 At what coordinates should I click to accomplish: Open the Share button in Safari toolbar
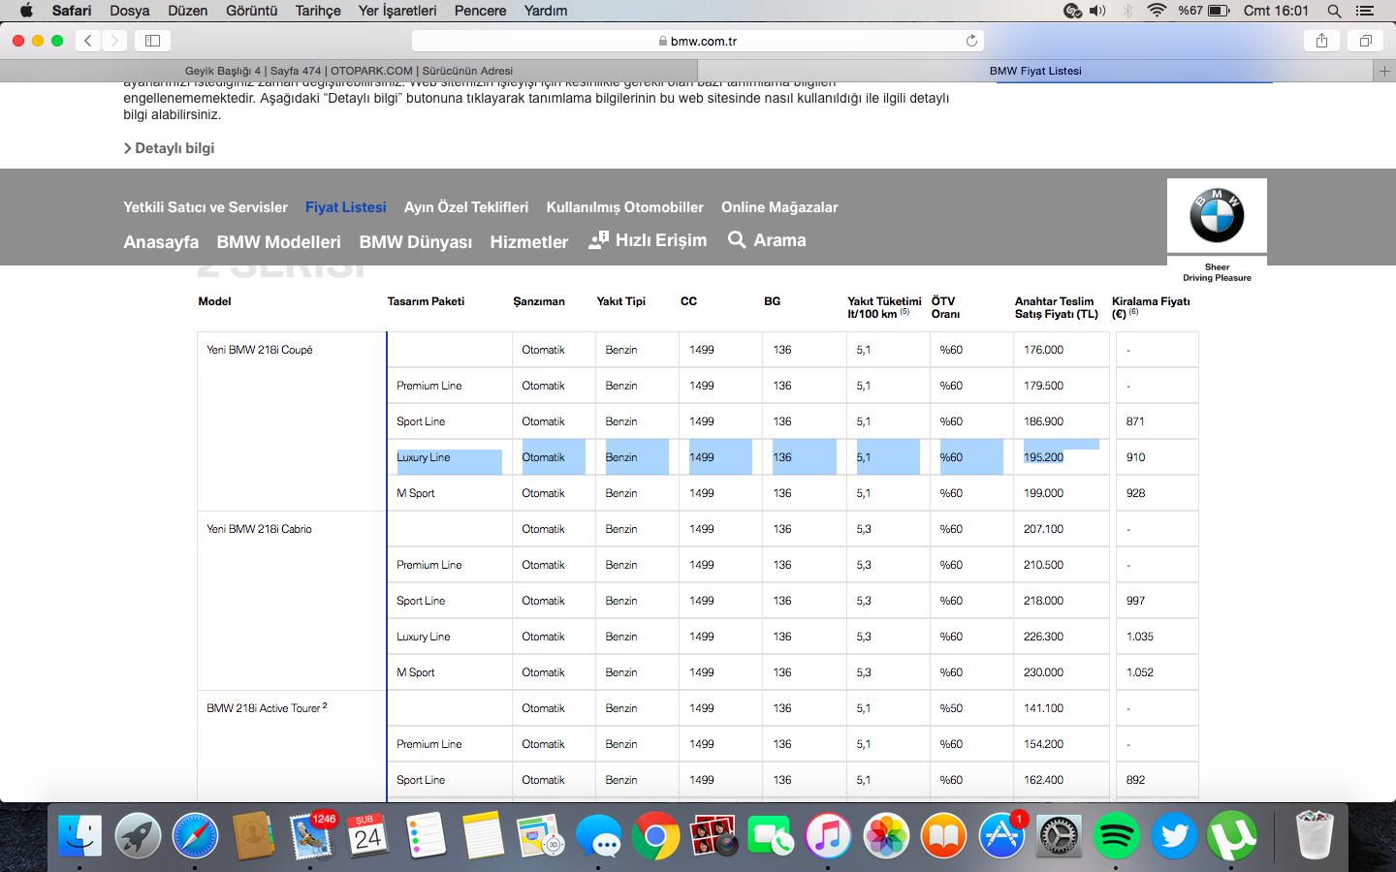pyautogui.click(x=1321, y=41)
